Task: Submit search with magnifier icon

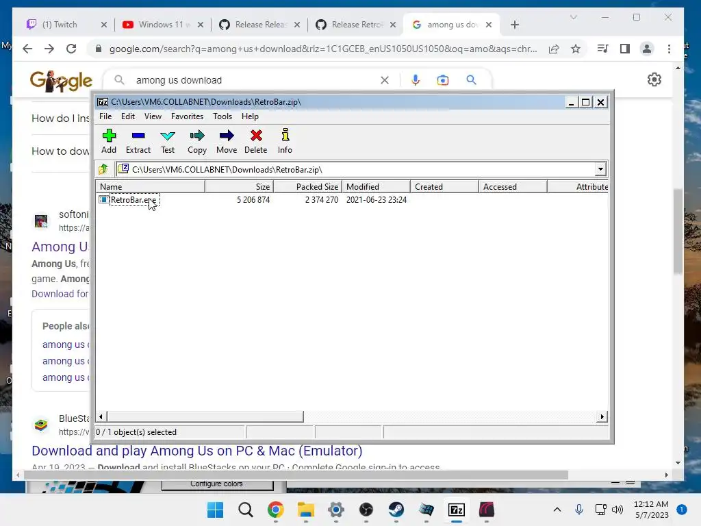Action: pos(471,81)
